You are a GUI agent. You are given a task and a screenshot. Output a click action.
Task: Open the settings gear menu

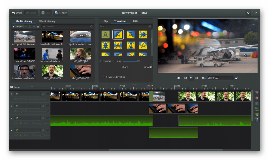point(248,13)
